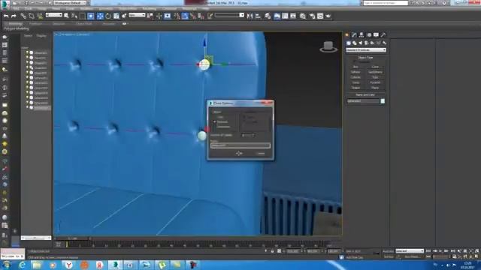This screenshot has height=270, width=481.
Task: Open the Render Setup dialog
Action: point(313,16)
